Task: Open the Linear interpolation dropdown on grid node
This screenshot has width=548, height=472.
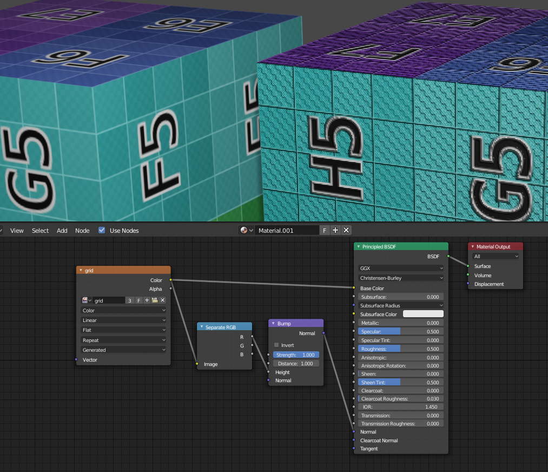Action: click(x=123, y=320)
